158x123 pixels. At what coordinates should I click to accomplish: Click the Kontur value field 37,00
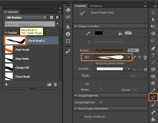tap(133, 50)
